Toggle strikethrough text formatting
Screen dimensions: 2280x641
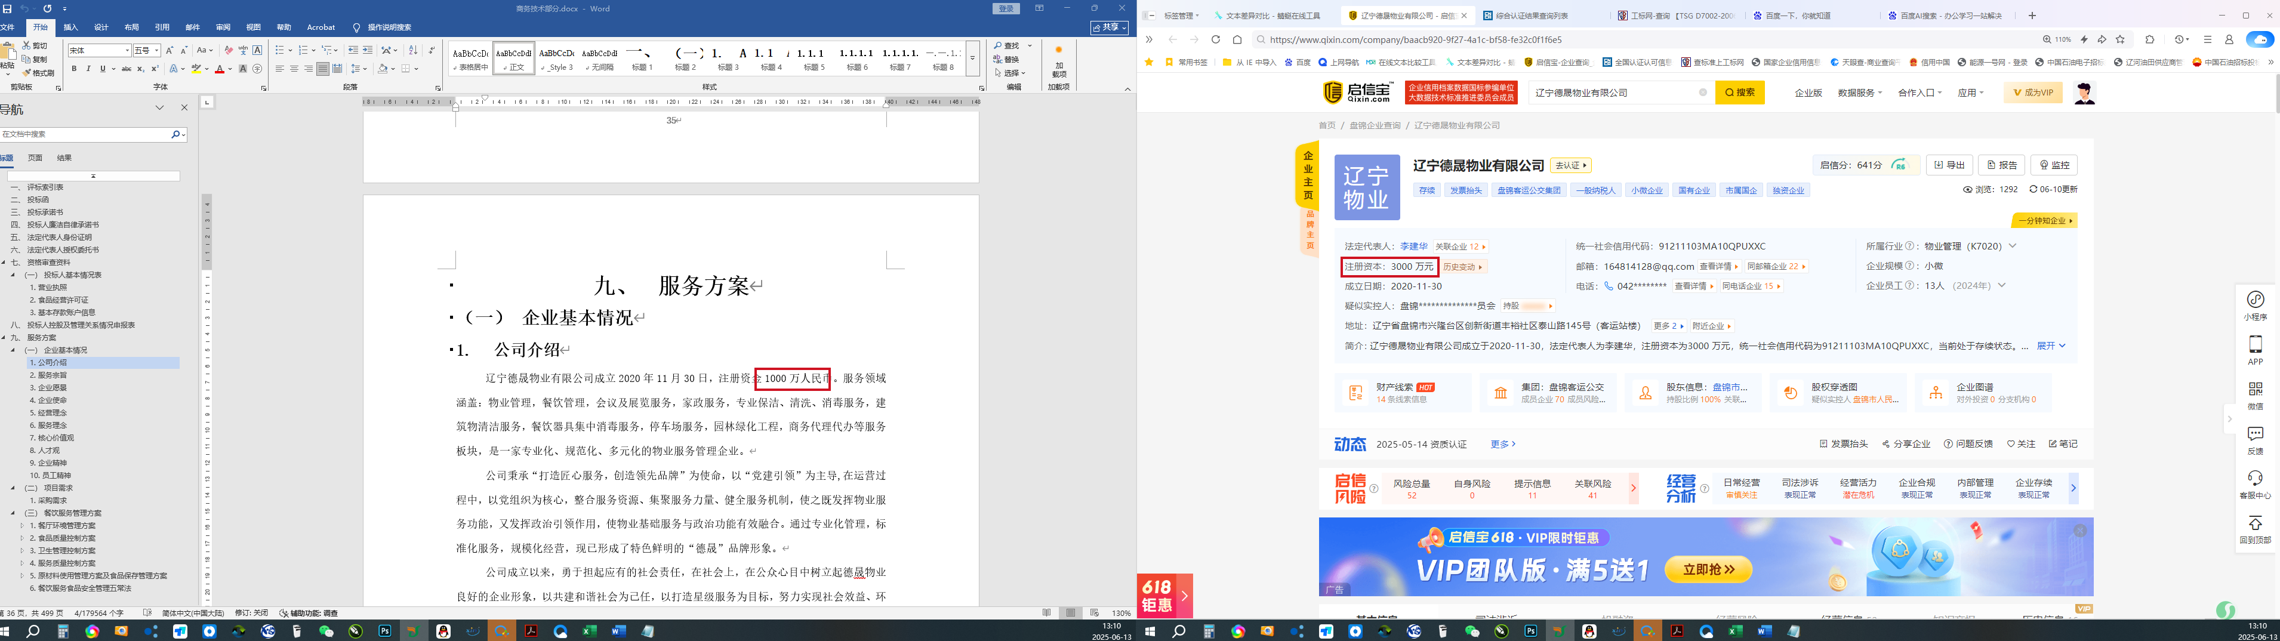click(x=126, y=69)
